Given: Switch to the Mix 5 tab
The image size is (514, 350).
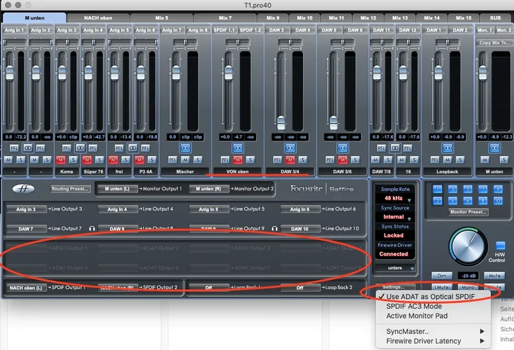Looking at the screenshot, I should [162, 18].
